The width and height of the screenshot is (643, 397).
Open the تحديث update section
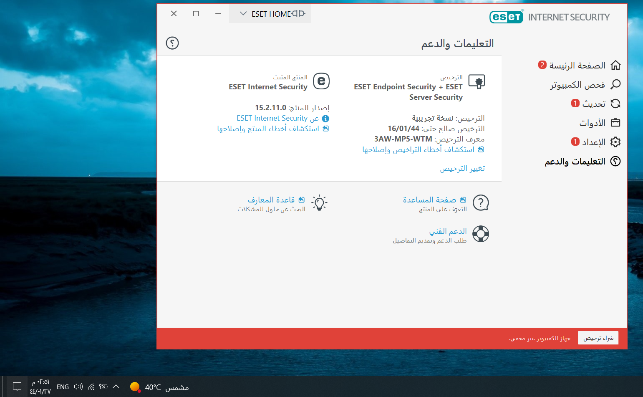click(x=594, y=104)
